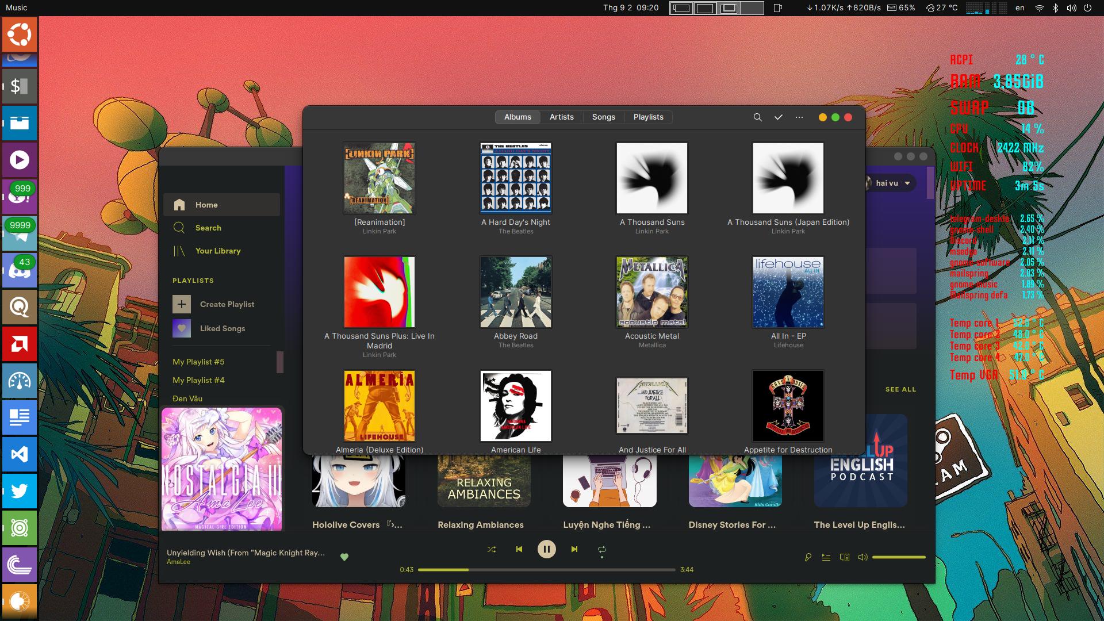The image size is (1104, 621).
Task: Click the 65% battery indicator
Action: 901,7
